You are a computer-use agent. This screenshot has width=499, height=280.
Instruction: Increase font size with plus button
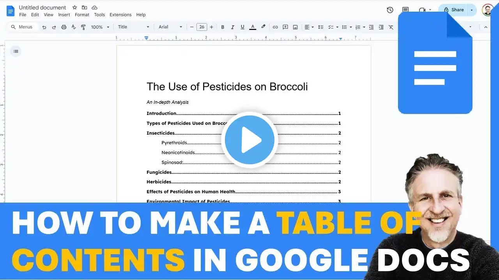pos(211,27)
